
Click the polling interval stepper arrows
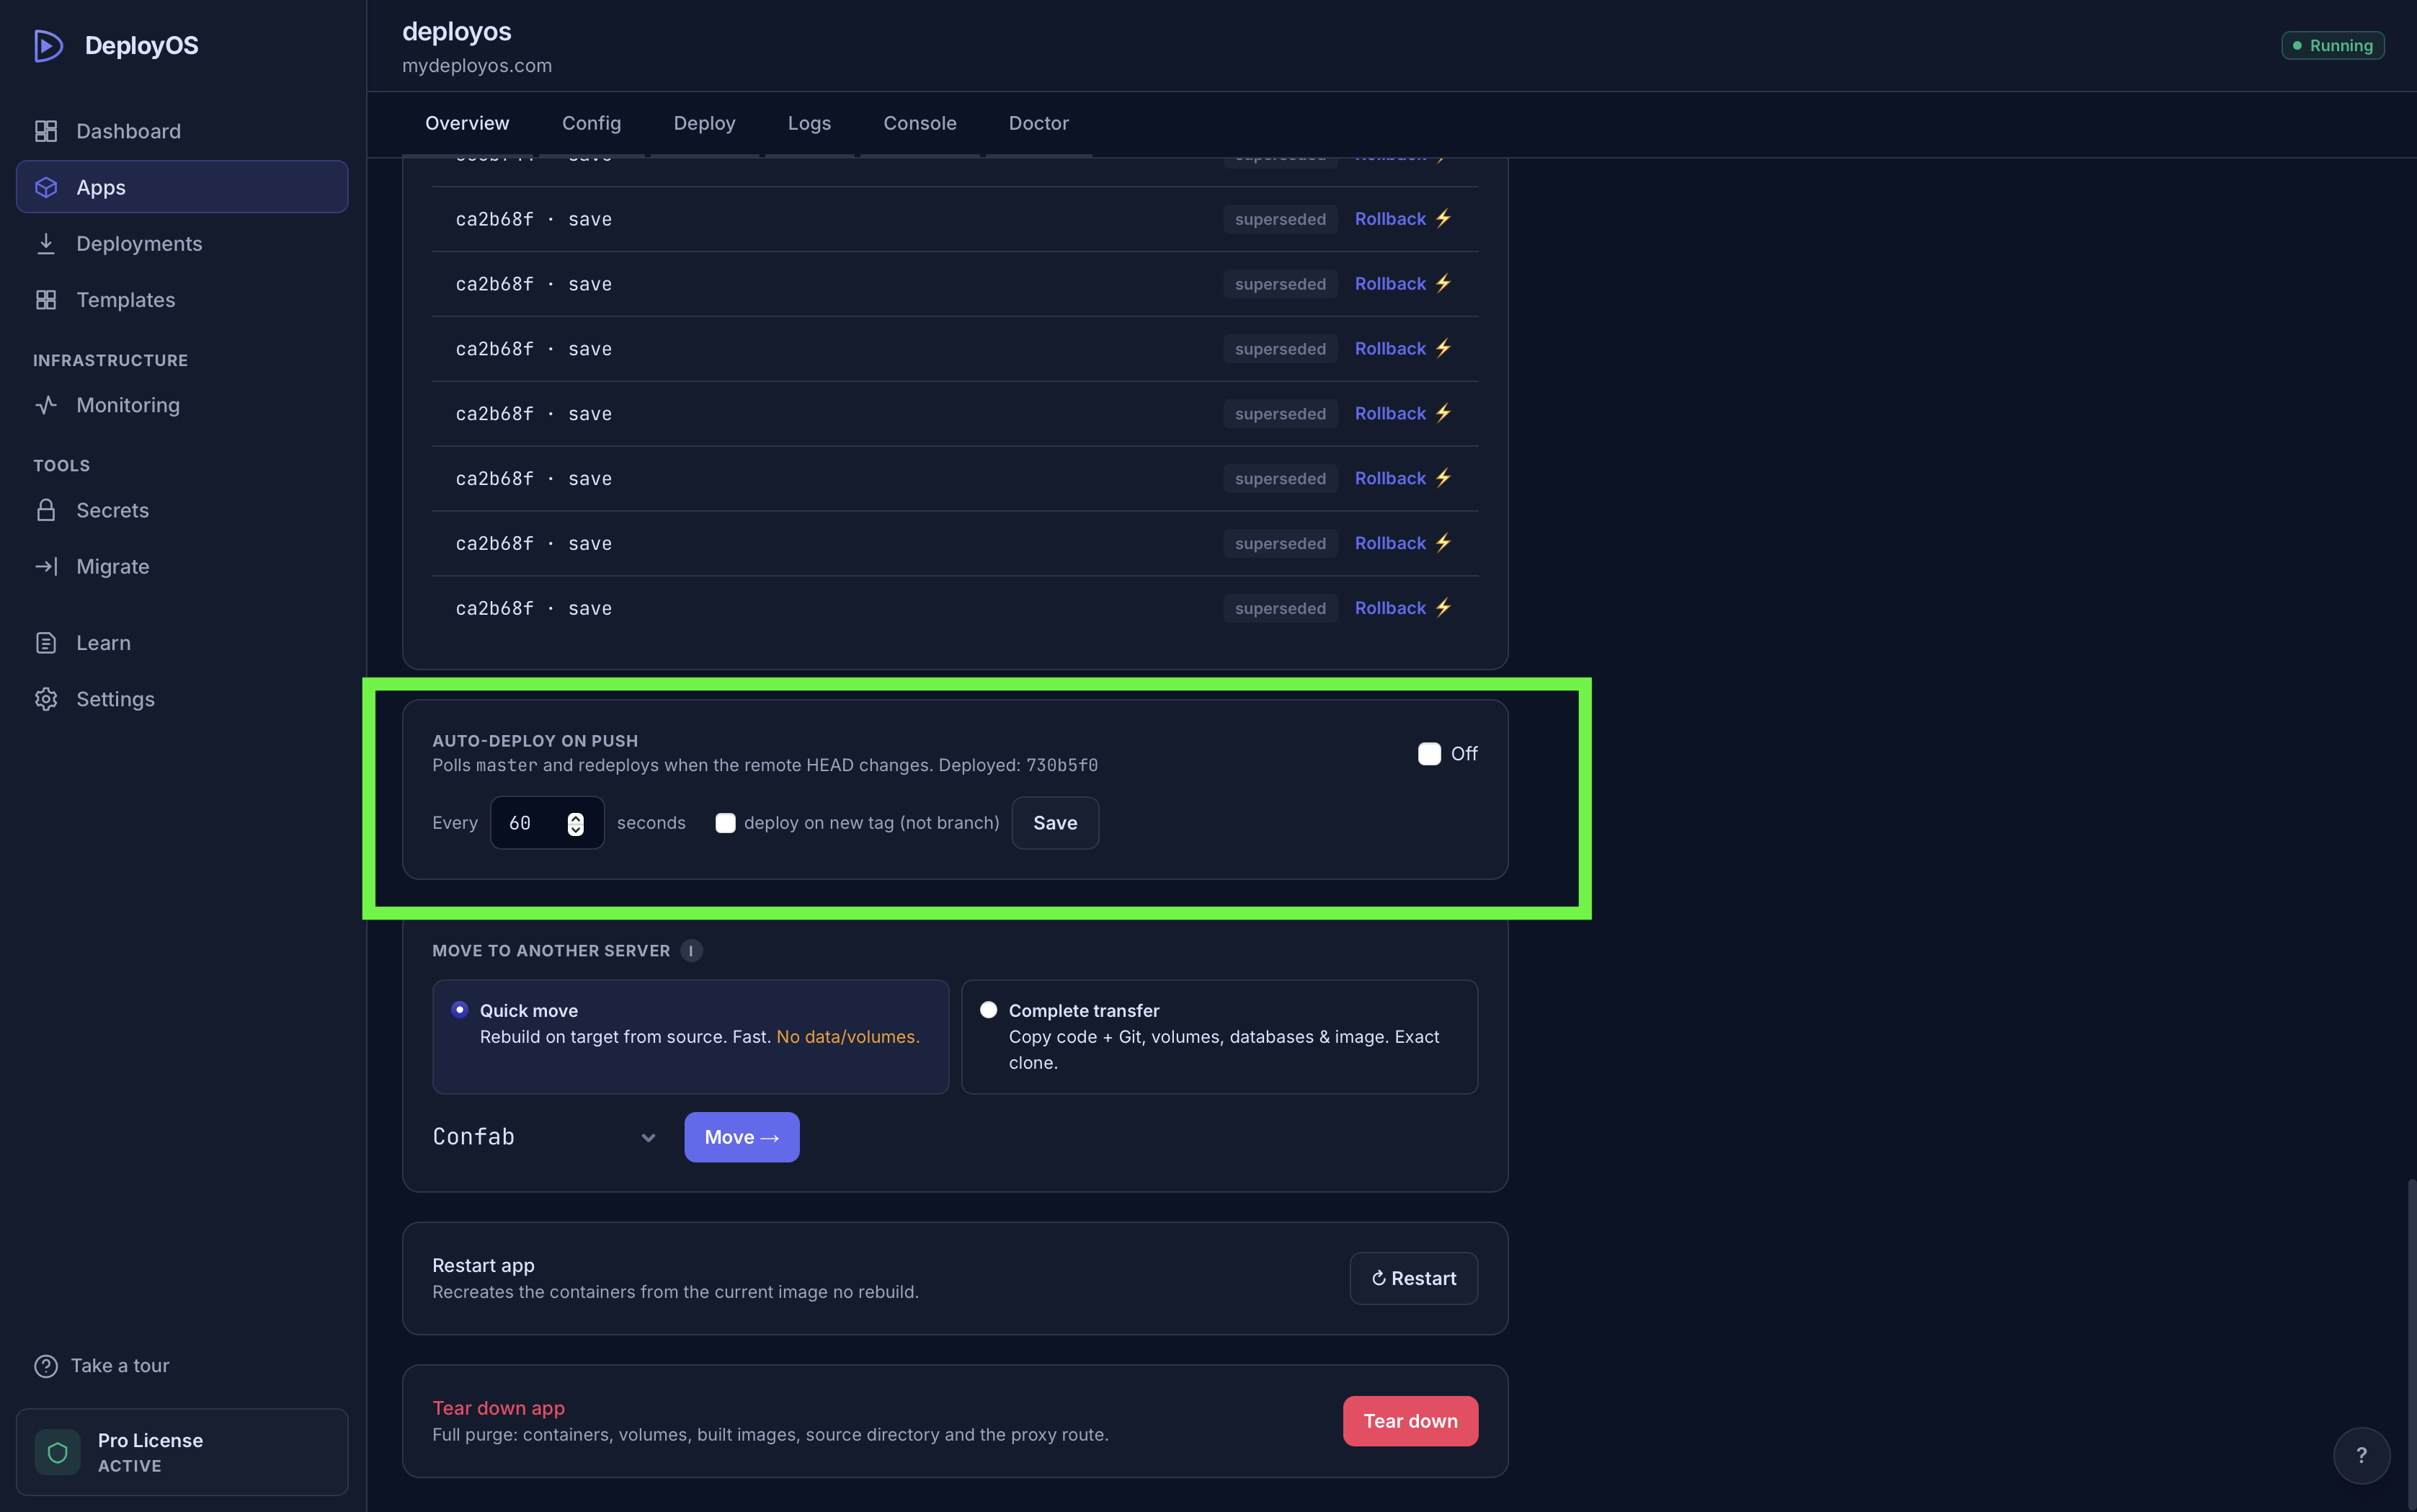[x=575, y=823]
